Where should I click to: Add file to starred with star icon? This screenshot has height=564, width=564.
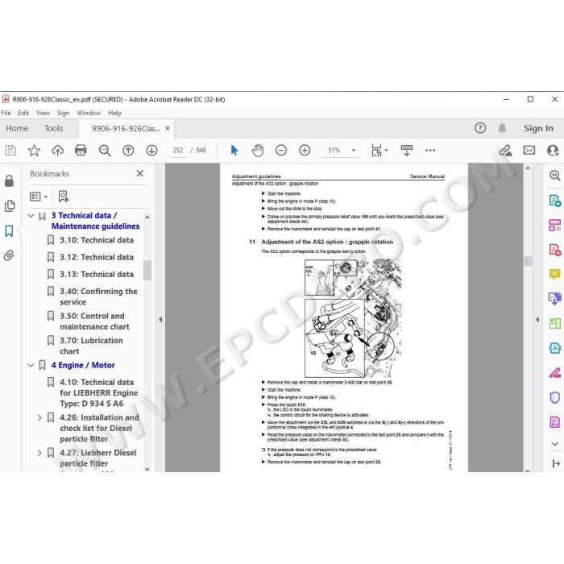34,150
